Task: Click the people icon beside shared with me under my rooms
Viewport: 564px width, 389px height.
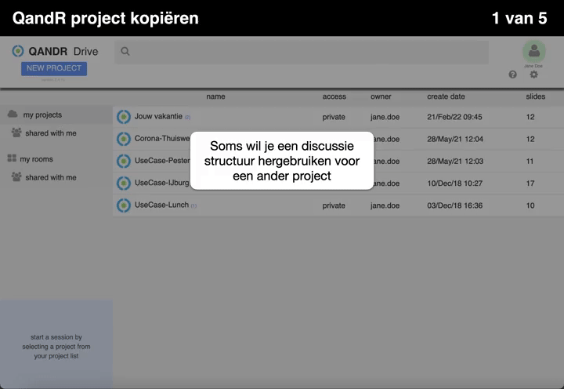Action: point(16,176)
